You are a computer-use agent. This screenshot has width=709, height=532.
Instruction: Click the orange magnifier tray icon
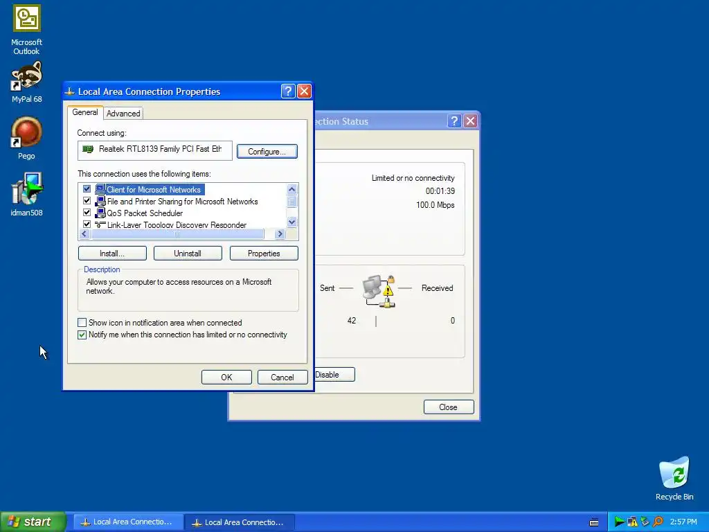(658, 522)
